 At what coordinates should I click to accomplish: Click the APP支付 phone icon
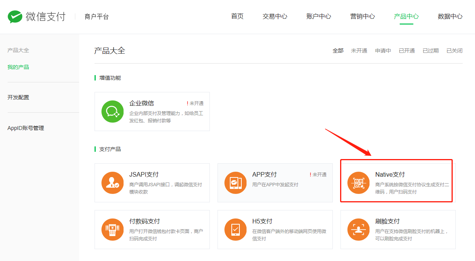coord(236,183)
